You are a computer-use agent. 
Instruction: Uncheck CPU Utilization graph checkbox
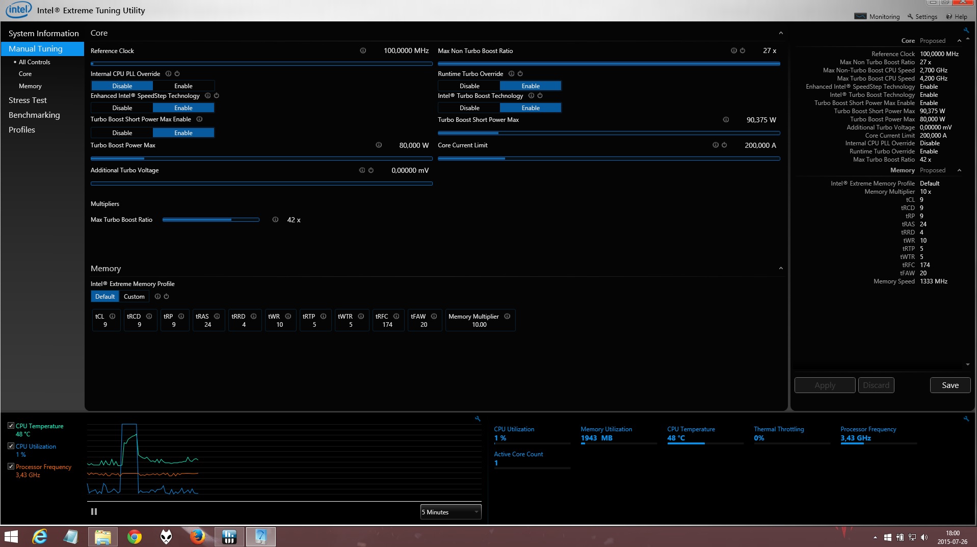(x=11, y=446)
